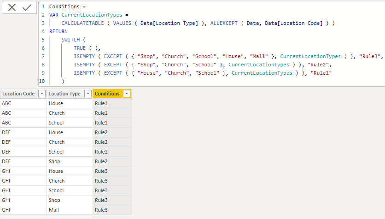385x219 pixels.
Task: Select the DEF House row's Rule2 cell
Action: point(112,132)
